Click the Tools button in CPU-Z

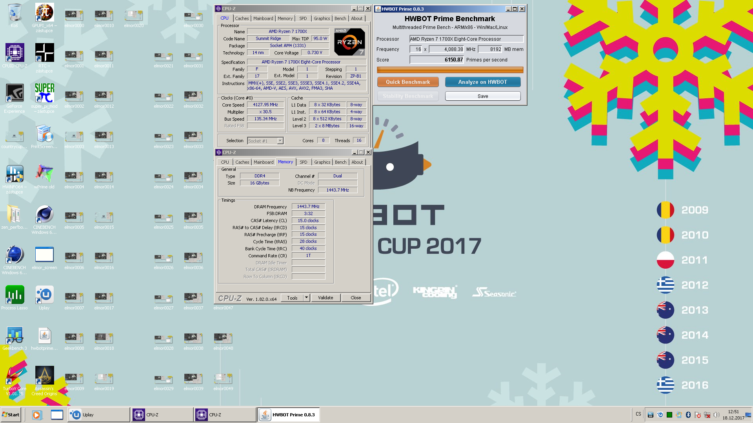click(292, 298)
